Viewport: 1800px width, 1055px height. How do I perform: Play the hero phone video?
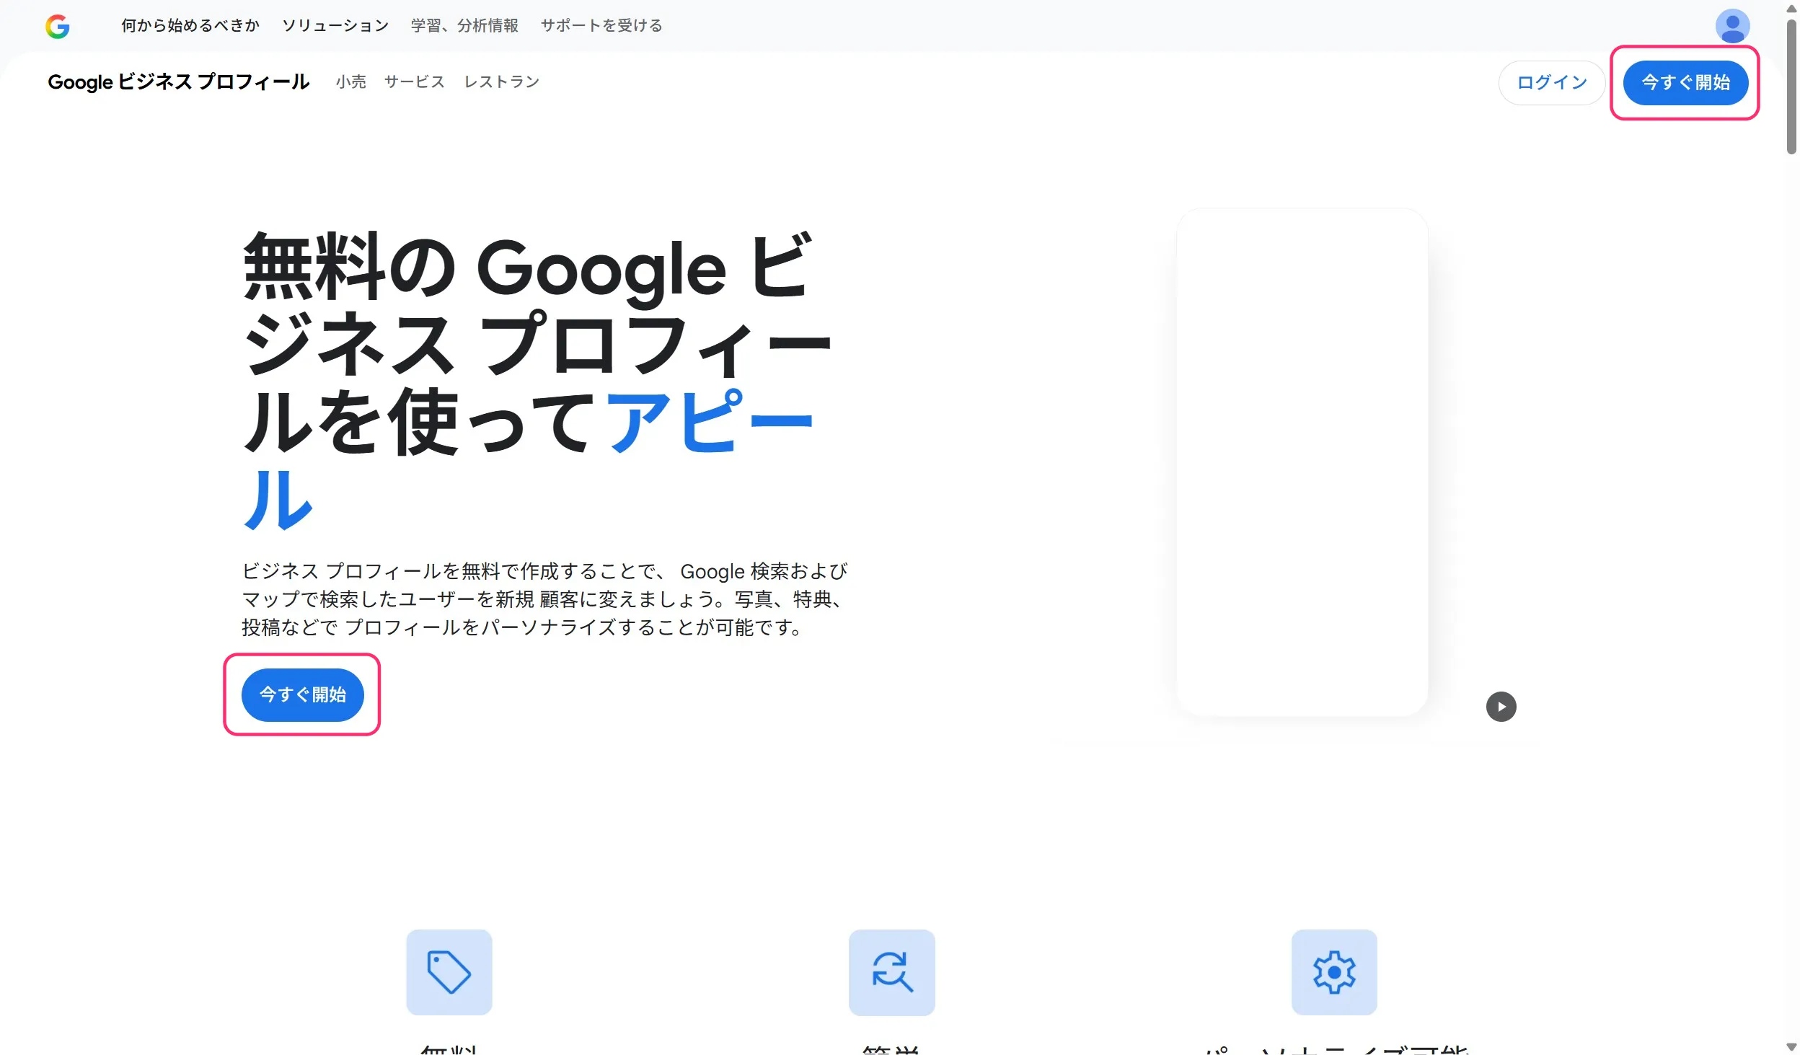tap(1501, 706)
